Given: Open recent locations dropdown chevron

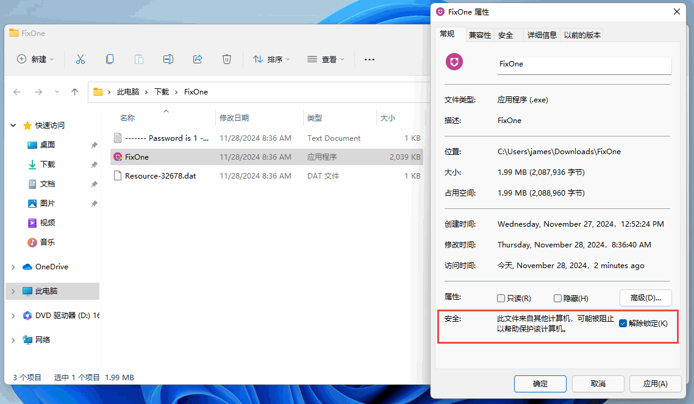Looking at the screenshot, I should (x=57, y=92).
